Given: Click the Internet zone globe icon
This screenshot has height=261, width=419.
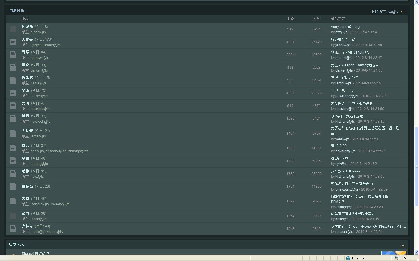Looking at the screenshot, I should (348, 258).
